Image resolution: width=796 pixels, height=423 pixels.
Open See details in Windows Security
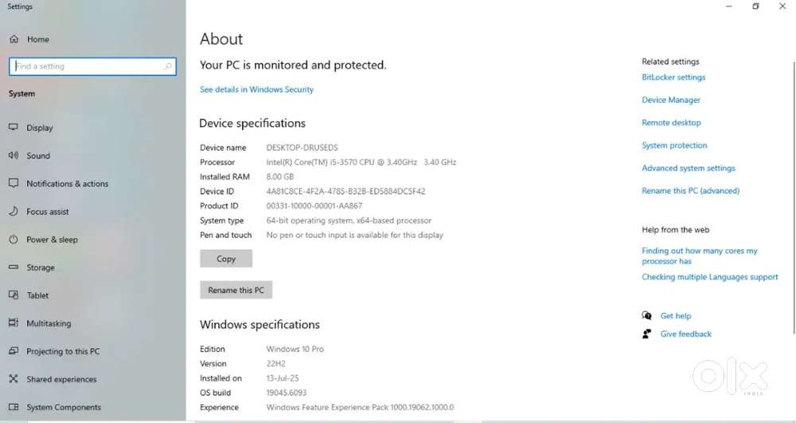(256, 90)
